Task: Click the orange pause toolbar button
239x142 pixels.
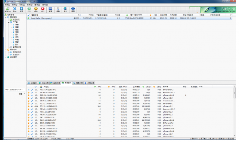Action: [36, 9]
